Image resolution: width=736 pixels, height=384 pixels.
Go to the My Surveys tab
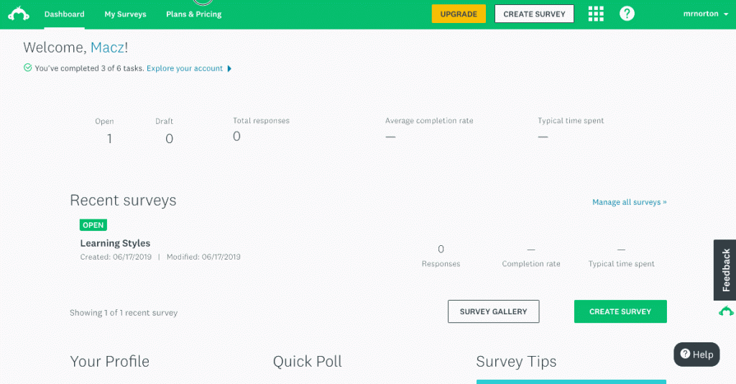coord(125,14)
